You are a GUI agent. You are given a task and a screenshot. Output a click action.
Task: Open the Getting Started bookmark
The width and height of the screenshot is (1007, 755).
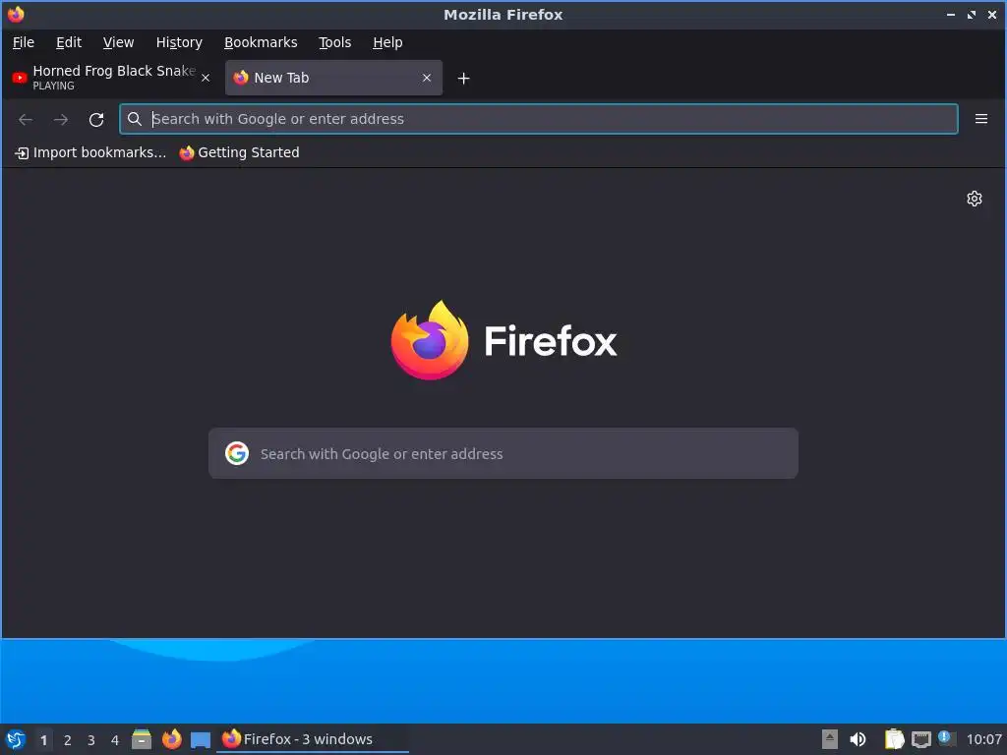pyautogui.click(x=240, y=152)
